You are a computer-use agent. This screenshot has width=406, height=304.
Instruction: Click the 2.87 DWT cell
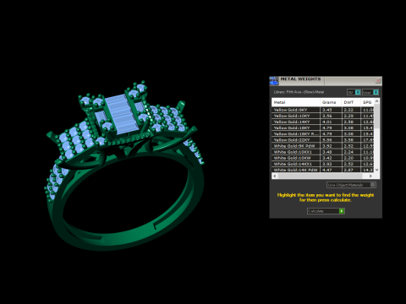[351, 170]
